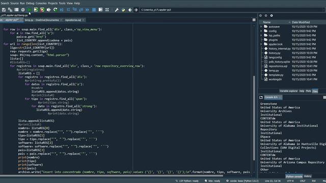Re-run the last script
The image size is (326, 183).
55,10
